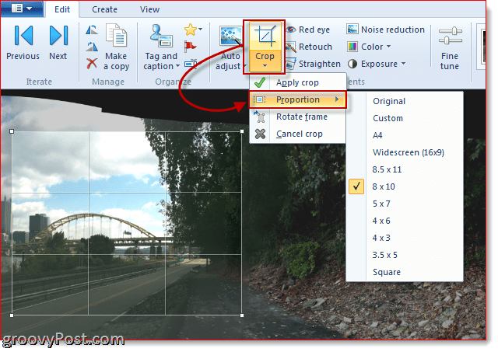The height and width of the screenshot is (352, 498).
Task: Select the checked 8 x 10 proportion
Action: [x=405, y=186]
